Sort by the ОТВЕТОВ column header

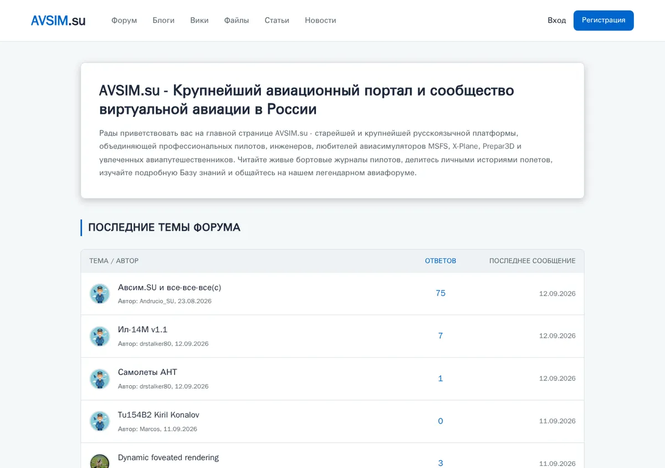[x=441, y=261]
